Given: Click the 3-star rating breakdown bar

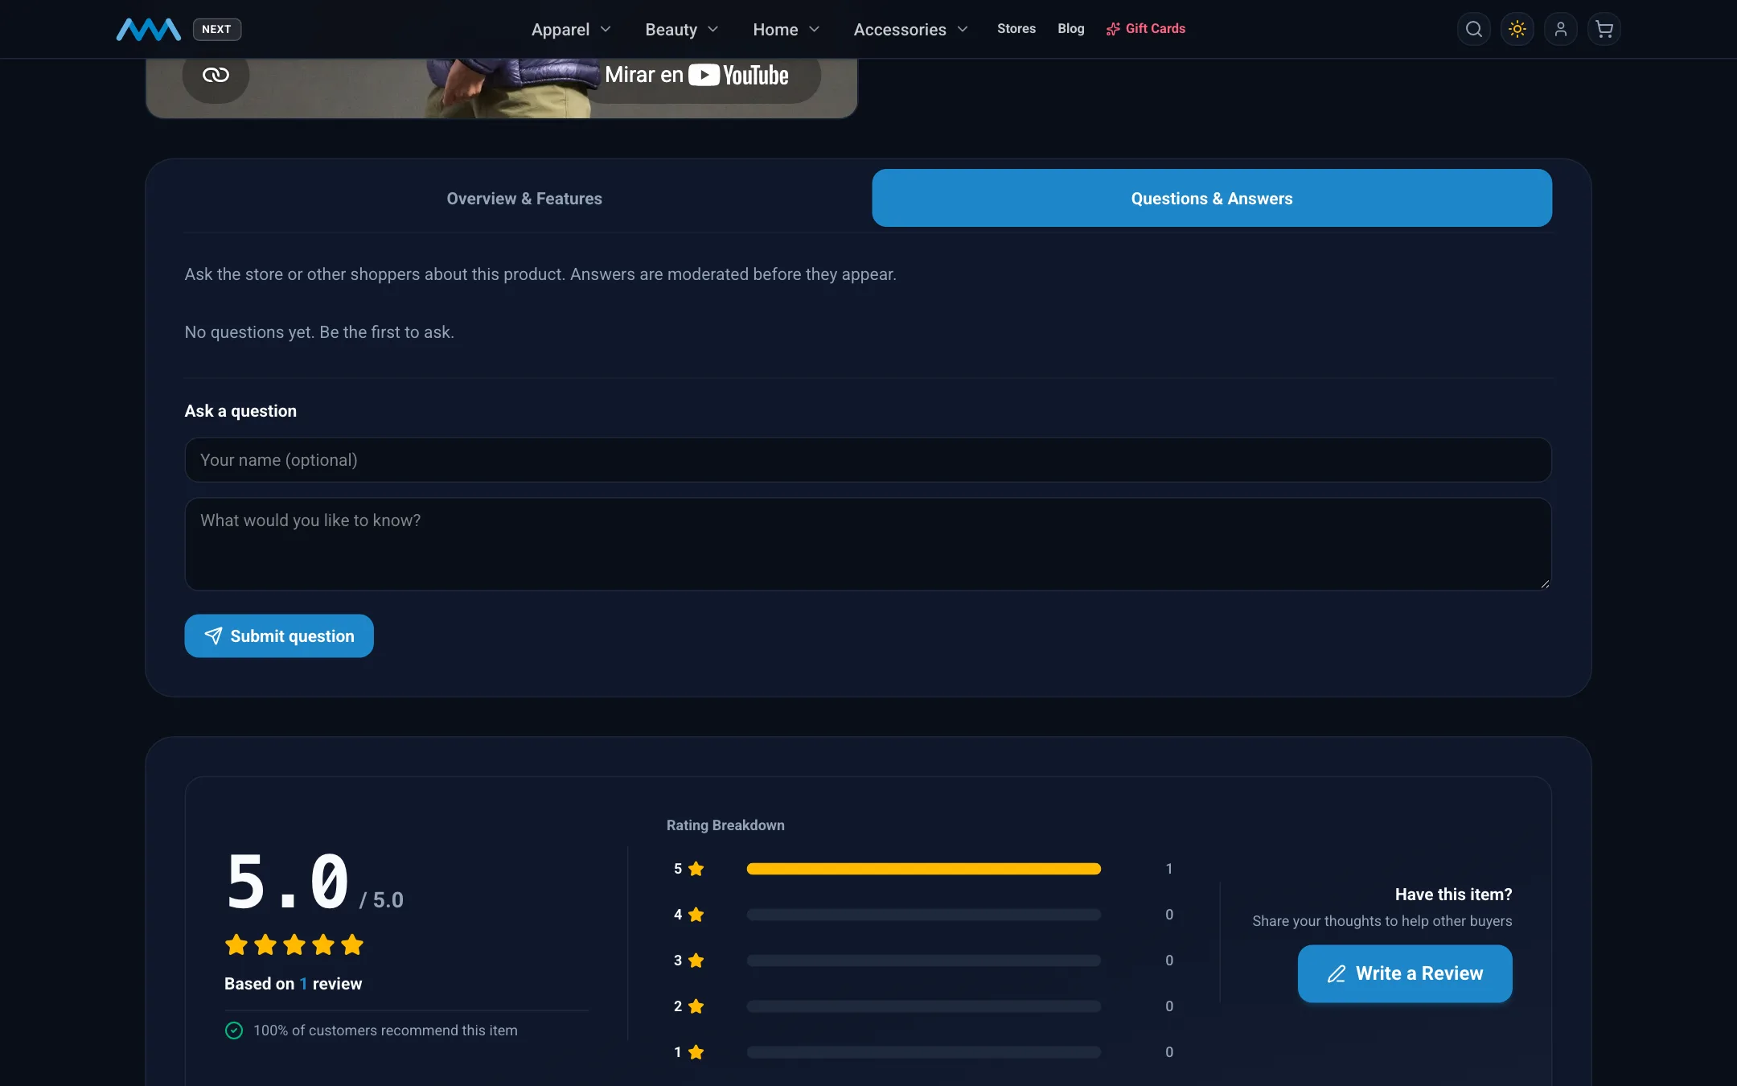Looking at the screenshot, I should click(x=923, y=961).
